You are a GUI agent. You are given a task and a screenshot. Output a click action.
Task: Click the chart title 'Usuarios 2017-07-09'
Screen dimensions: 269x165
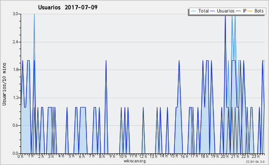click(x=68, y=7)
